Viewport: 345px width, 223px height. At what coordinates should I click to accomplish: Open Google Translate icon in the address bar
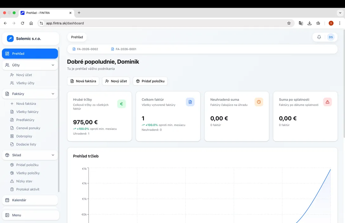[x=301, y=23]
